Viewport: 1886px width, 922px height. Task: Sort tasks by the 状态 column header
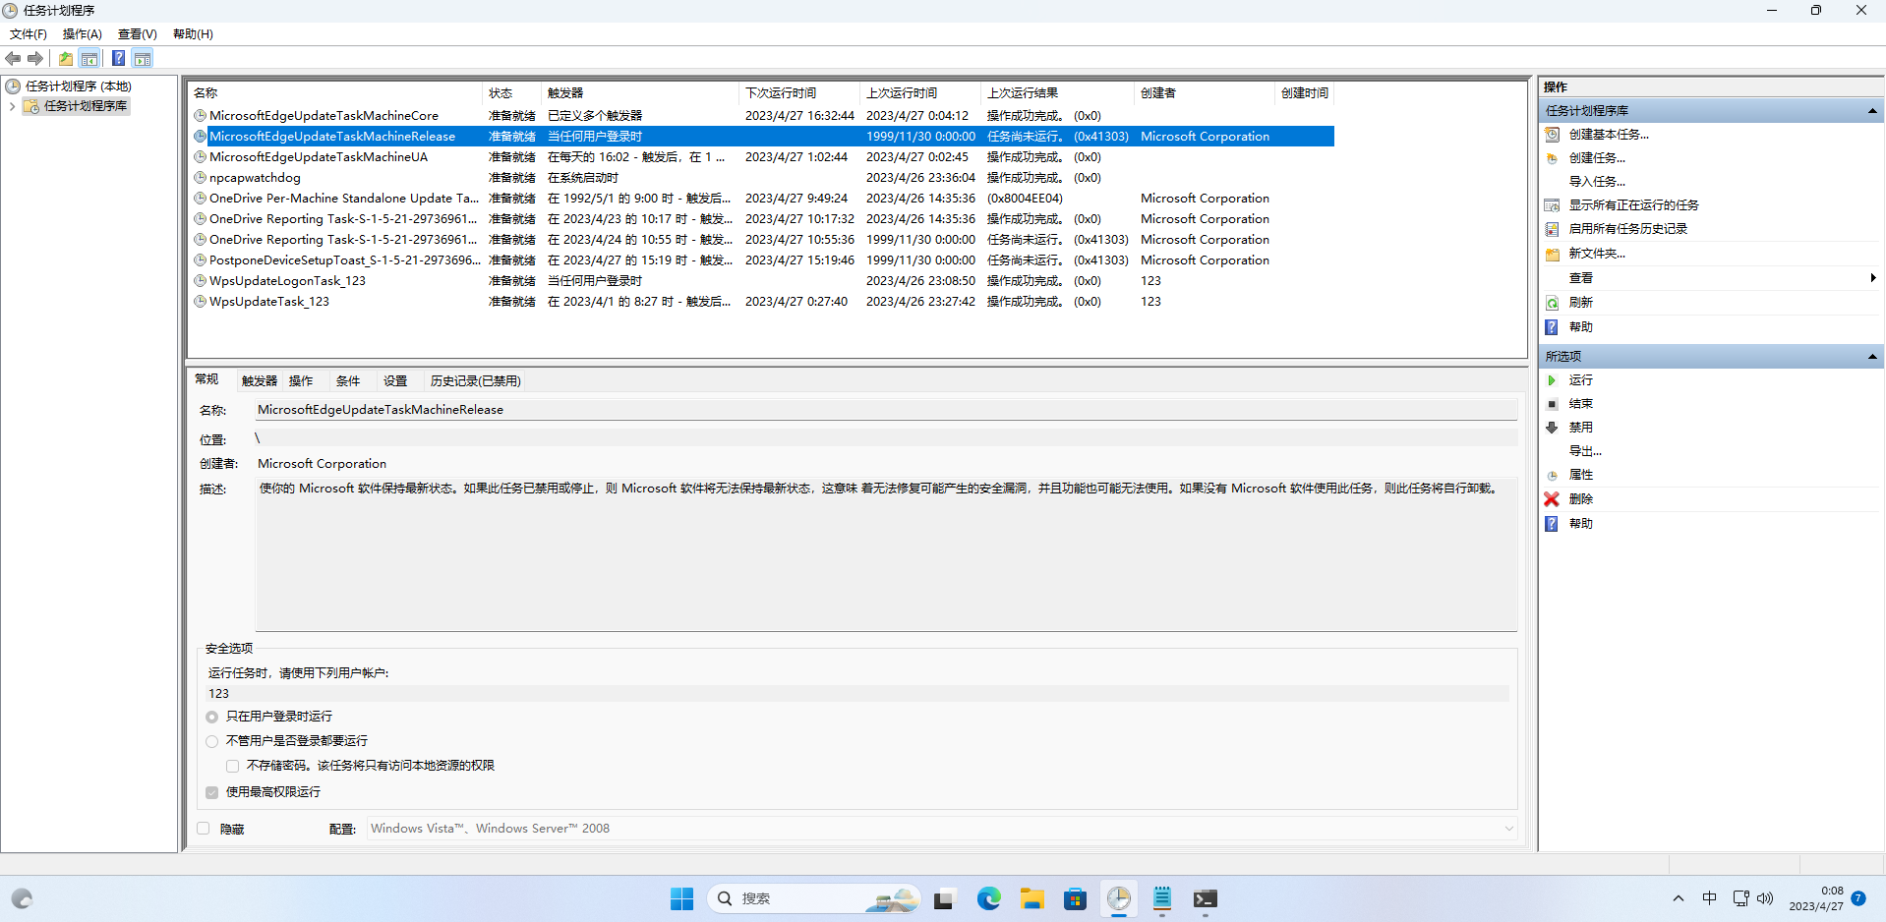tap(511, 93)
